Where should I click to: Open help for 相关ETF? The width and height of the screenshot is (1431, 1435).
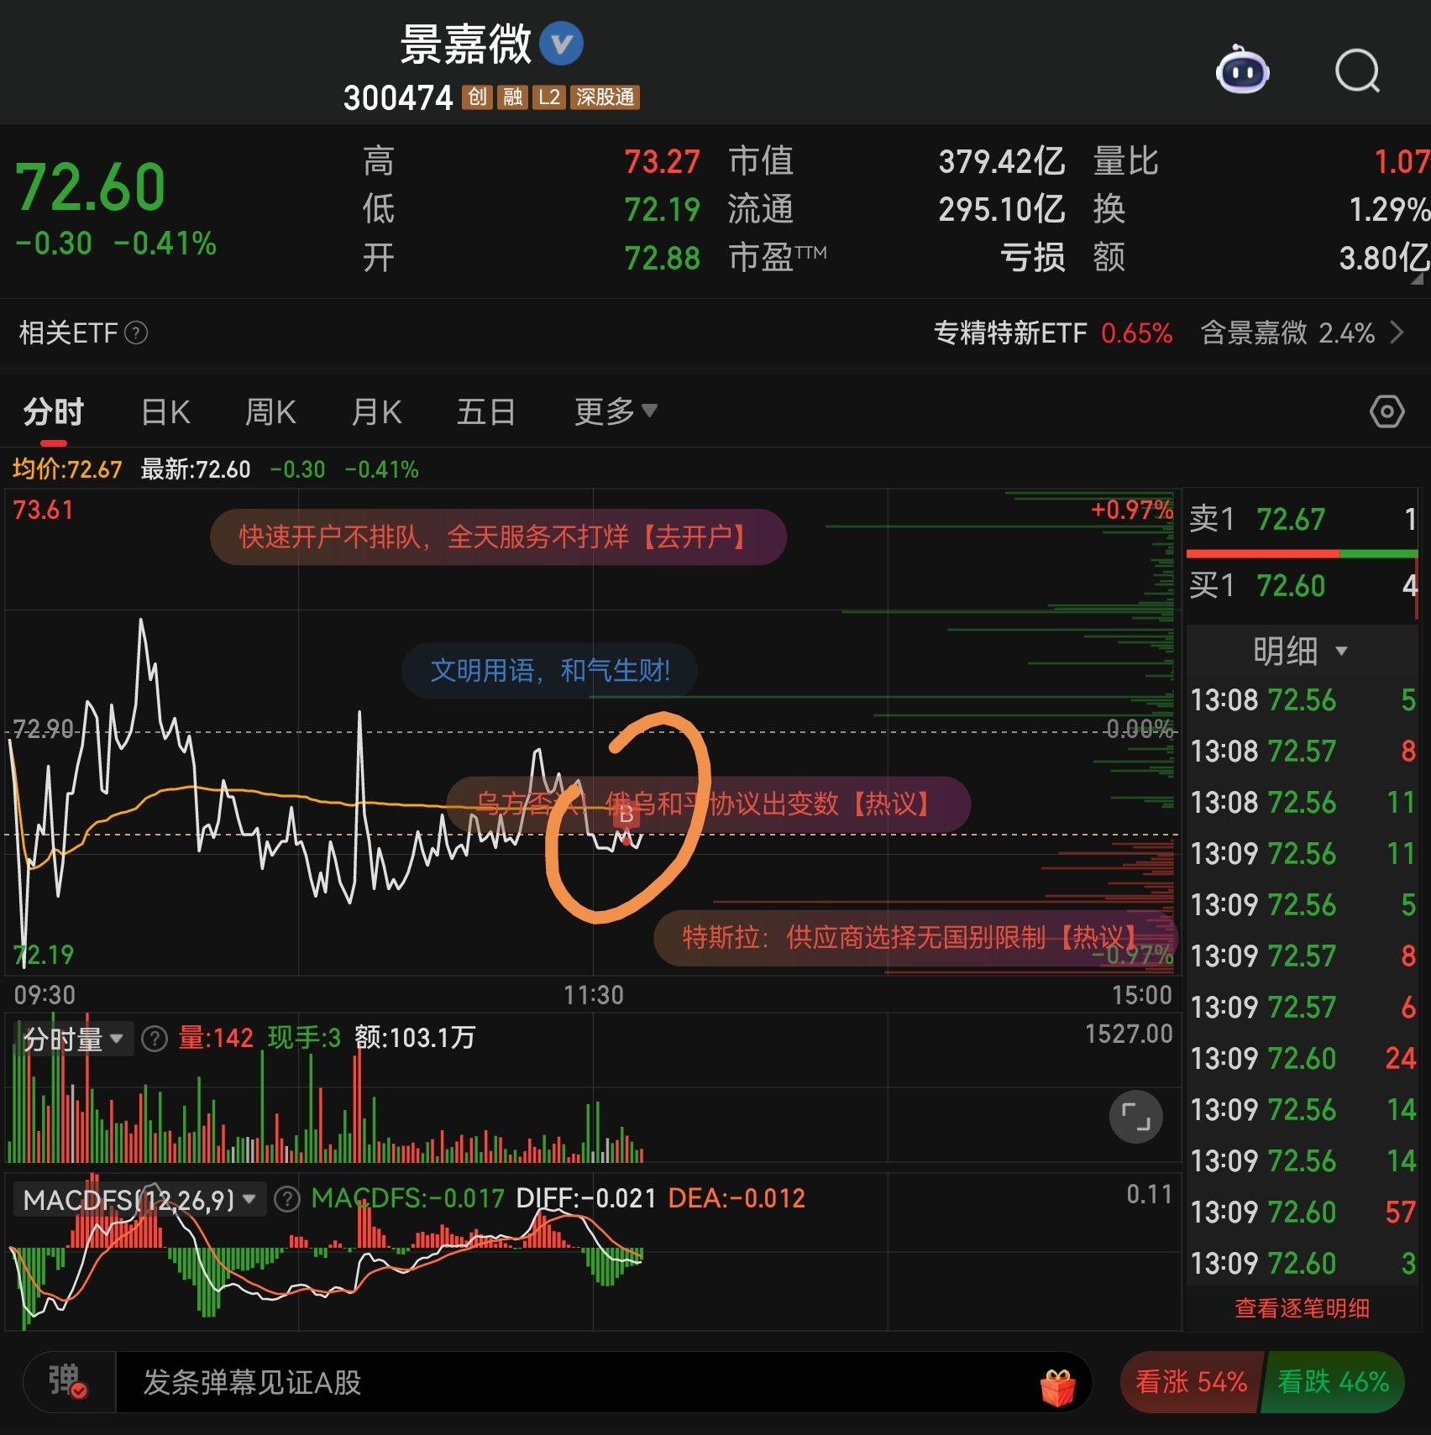coord(136,333)
